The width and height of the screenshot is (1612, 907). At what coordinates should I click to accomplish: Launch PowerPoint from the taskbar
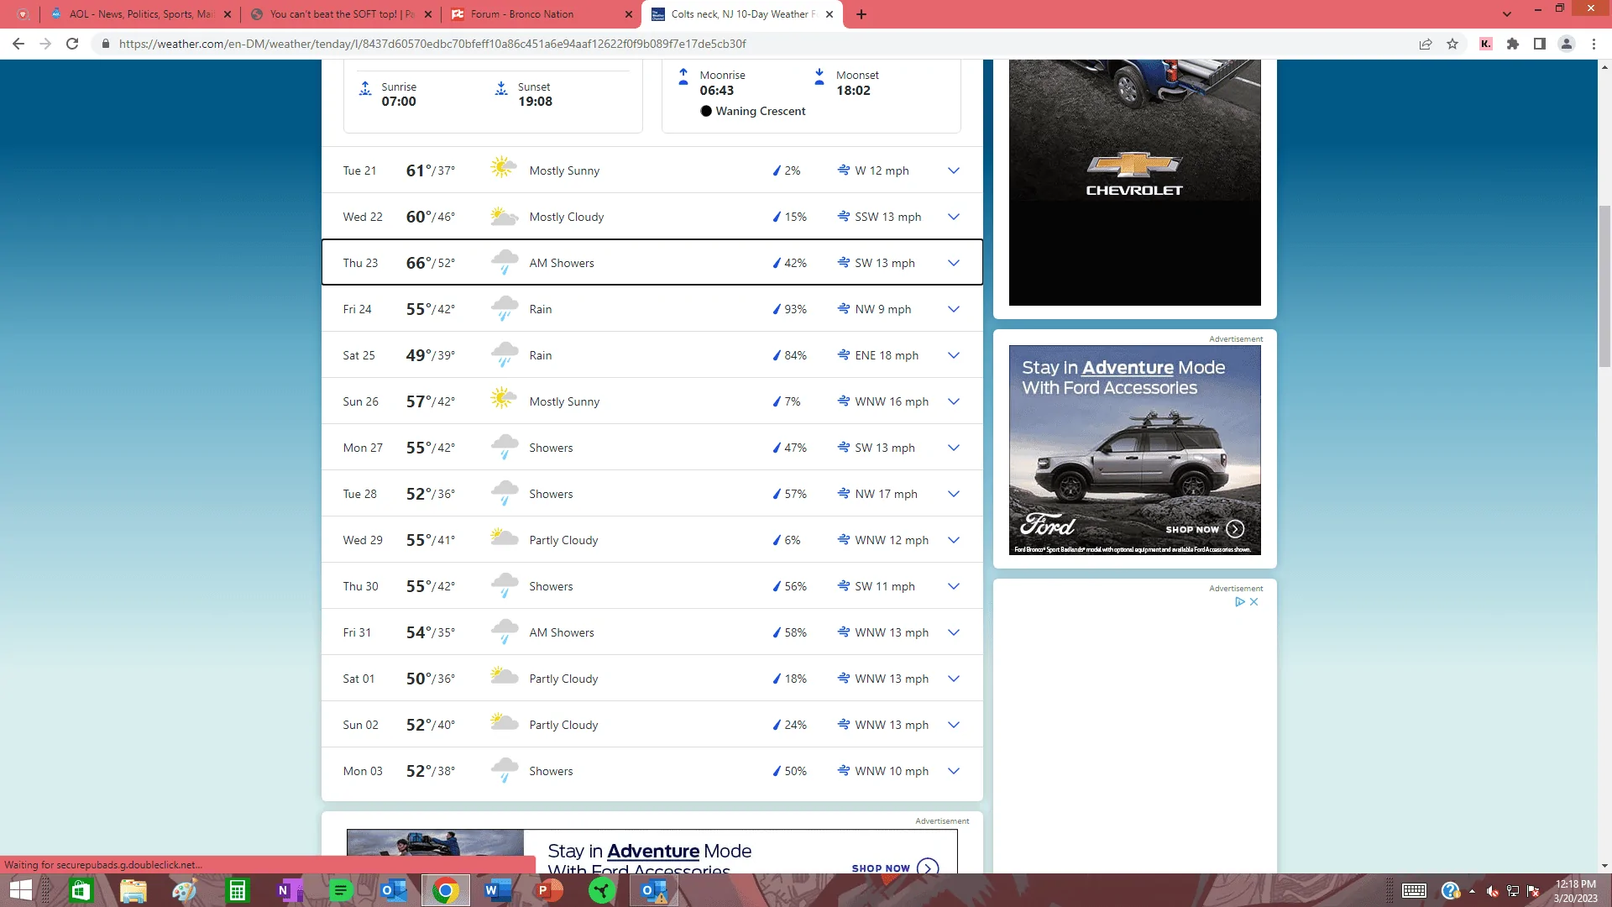click(550, 890)
